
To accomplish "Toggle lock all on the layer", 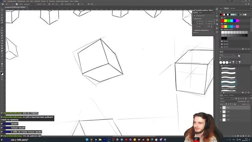I will pyautogui.click(x=235, y=104).
